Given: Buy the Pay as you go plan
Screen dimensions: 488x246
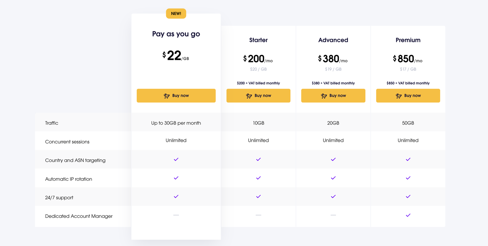Looking at the screenshot, I should (x=176, y=96).
